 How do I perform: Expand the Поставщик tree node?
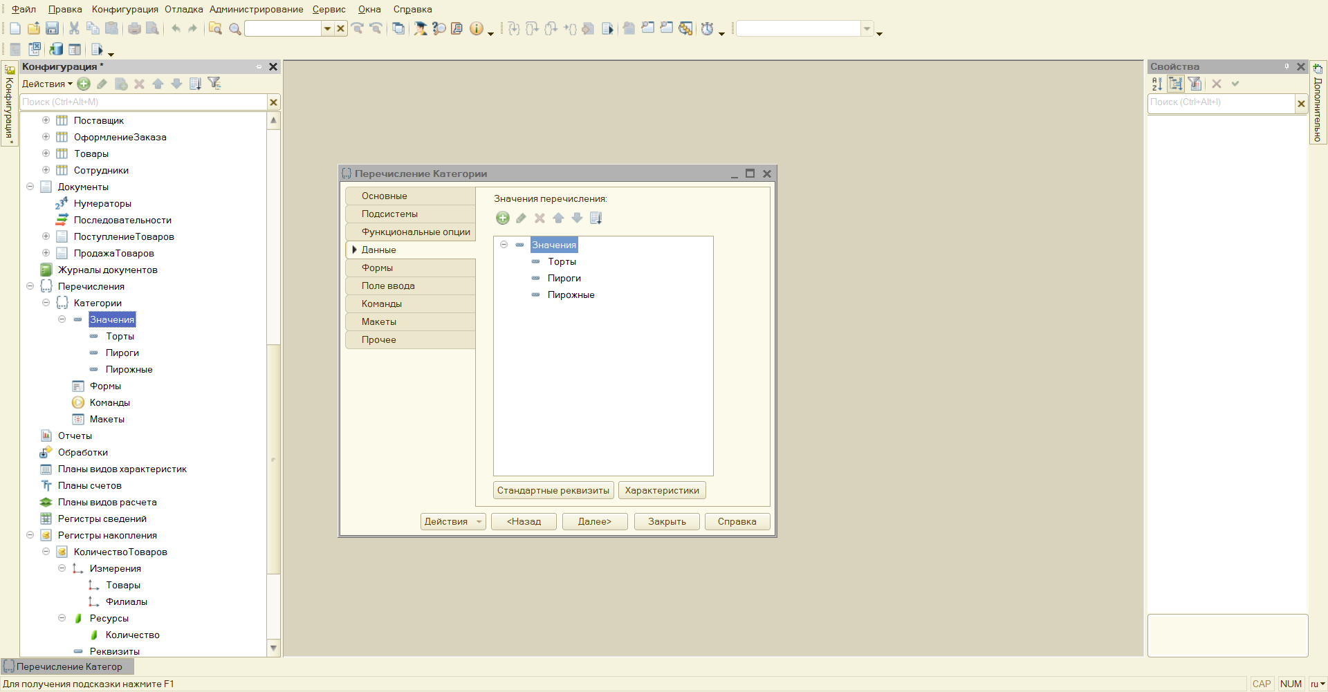coord(46,120)
